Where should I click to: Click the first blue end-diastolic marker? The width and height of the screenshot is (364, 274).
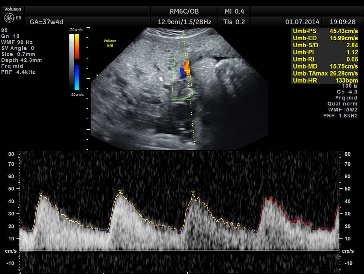[x=107, y=232]
